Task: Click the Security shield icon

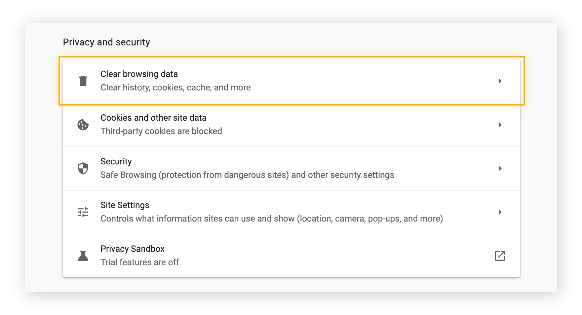Action: click(83, 168)
